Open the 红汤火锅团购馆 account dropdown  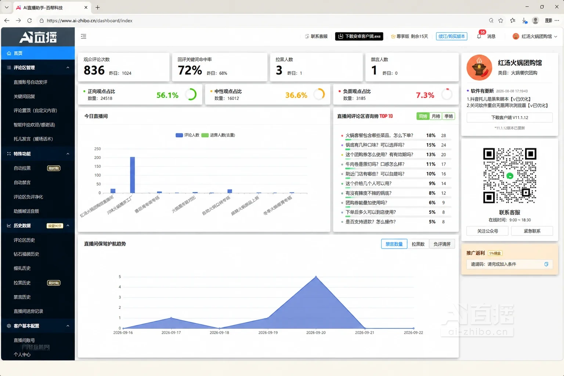(535, 36)
